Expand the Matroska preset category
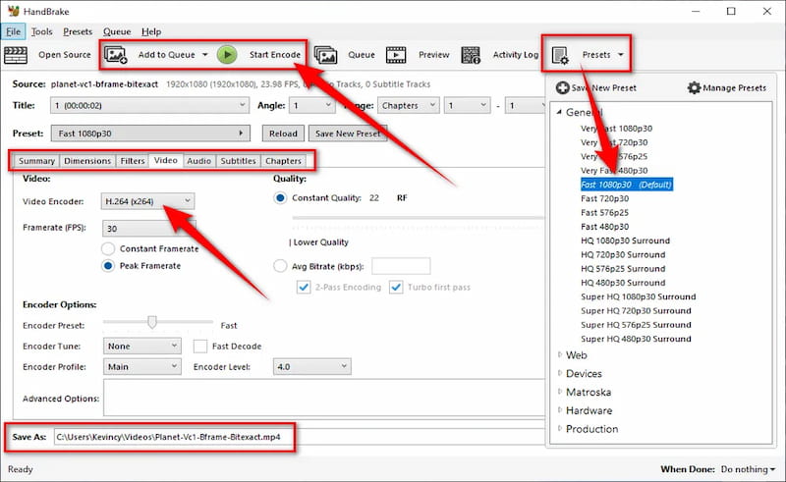Screen dimensions: 786x482 (559, 392)
